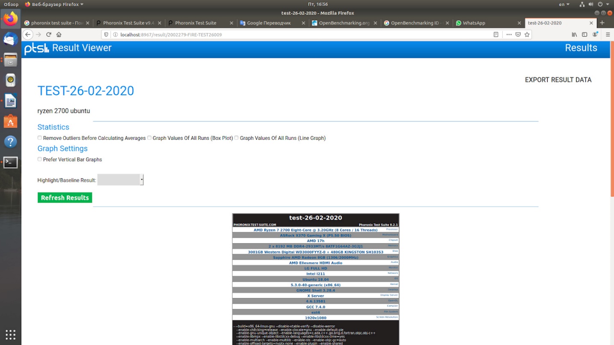Click TEST-26-02-2020 heading text
Viewport: 614px width, 345px height.
point(86,91)
